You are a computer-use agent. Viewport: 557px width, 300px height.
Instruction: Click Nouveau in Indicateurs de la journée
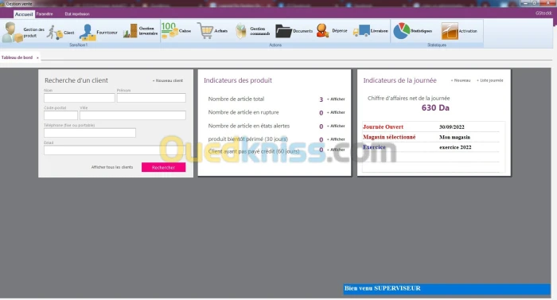click(x=461, y=80)
